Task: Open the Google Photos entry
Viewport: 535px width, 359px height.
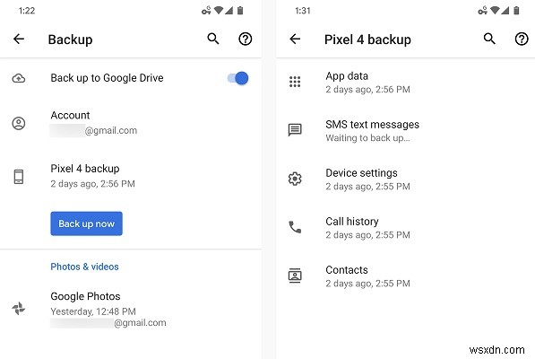Action: click(x=131, y=309)
